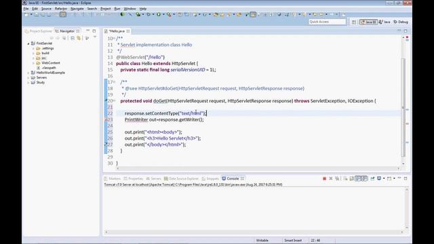The height and width of the screenshot is (244, 434).
Task: Click the Save icon in main toolbar
Action: click(x=36, y=14)
